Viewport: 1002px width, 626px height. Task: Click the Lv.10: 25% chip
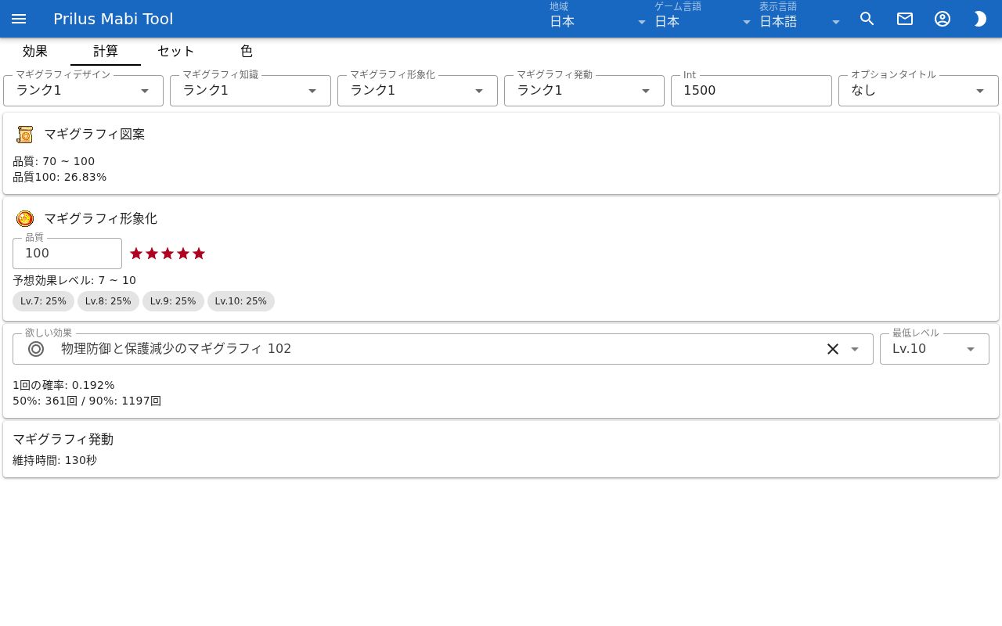241,301
